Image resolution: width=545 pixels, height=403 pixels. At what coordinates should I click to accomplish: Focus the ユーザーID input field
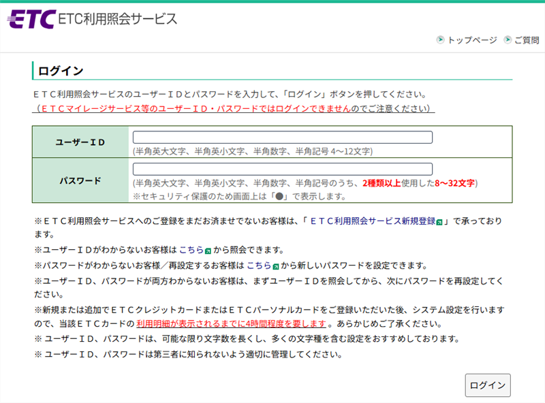coord(282,138)
